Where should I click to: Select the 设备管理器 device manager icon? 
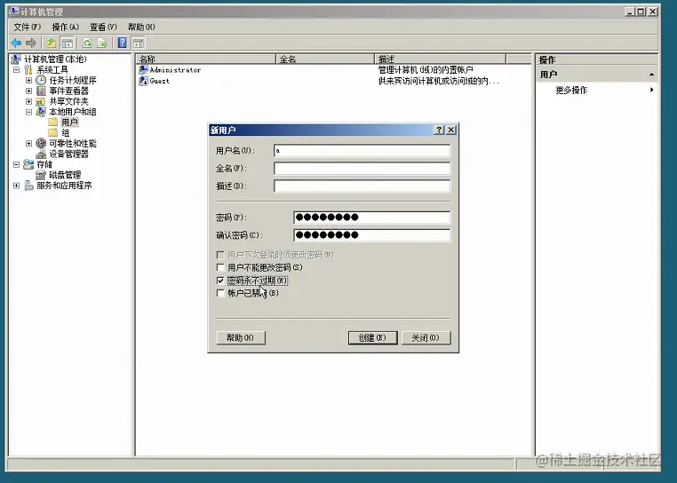coord(41,154)
